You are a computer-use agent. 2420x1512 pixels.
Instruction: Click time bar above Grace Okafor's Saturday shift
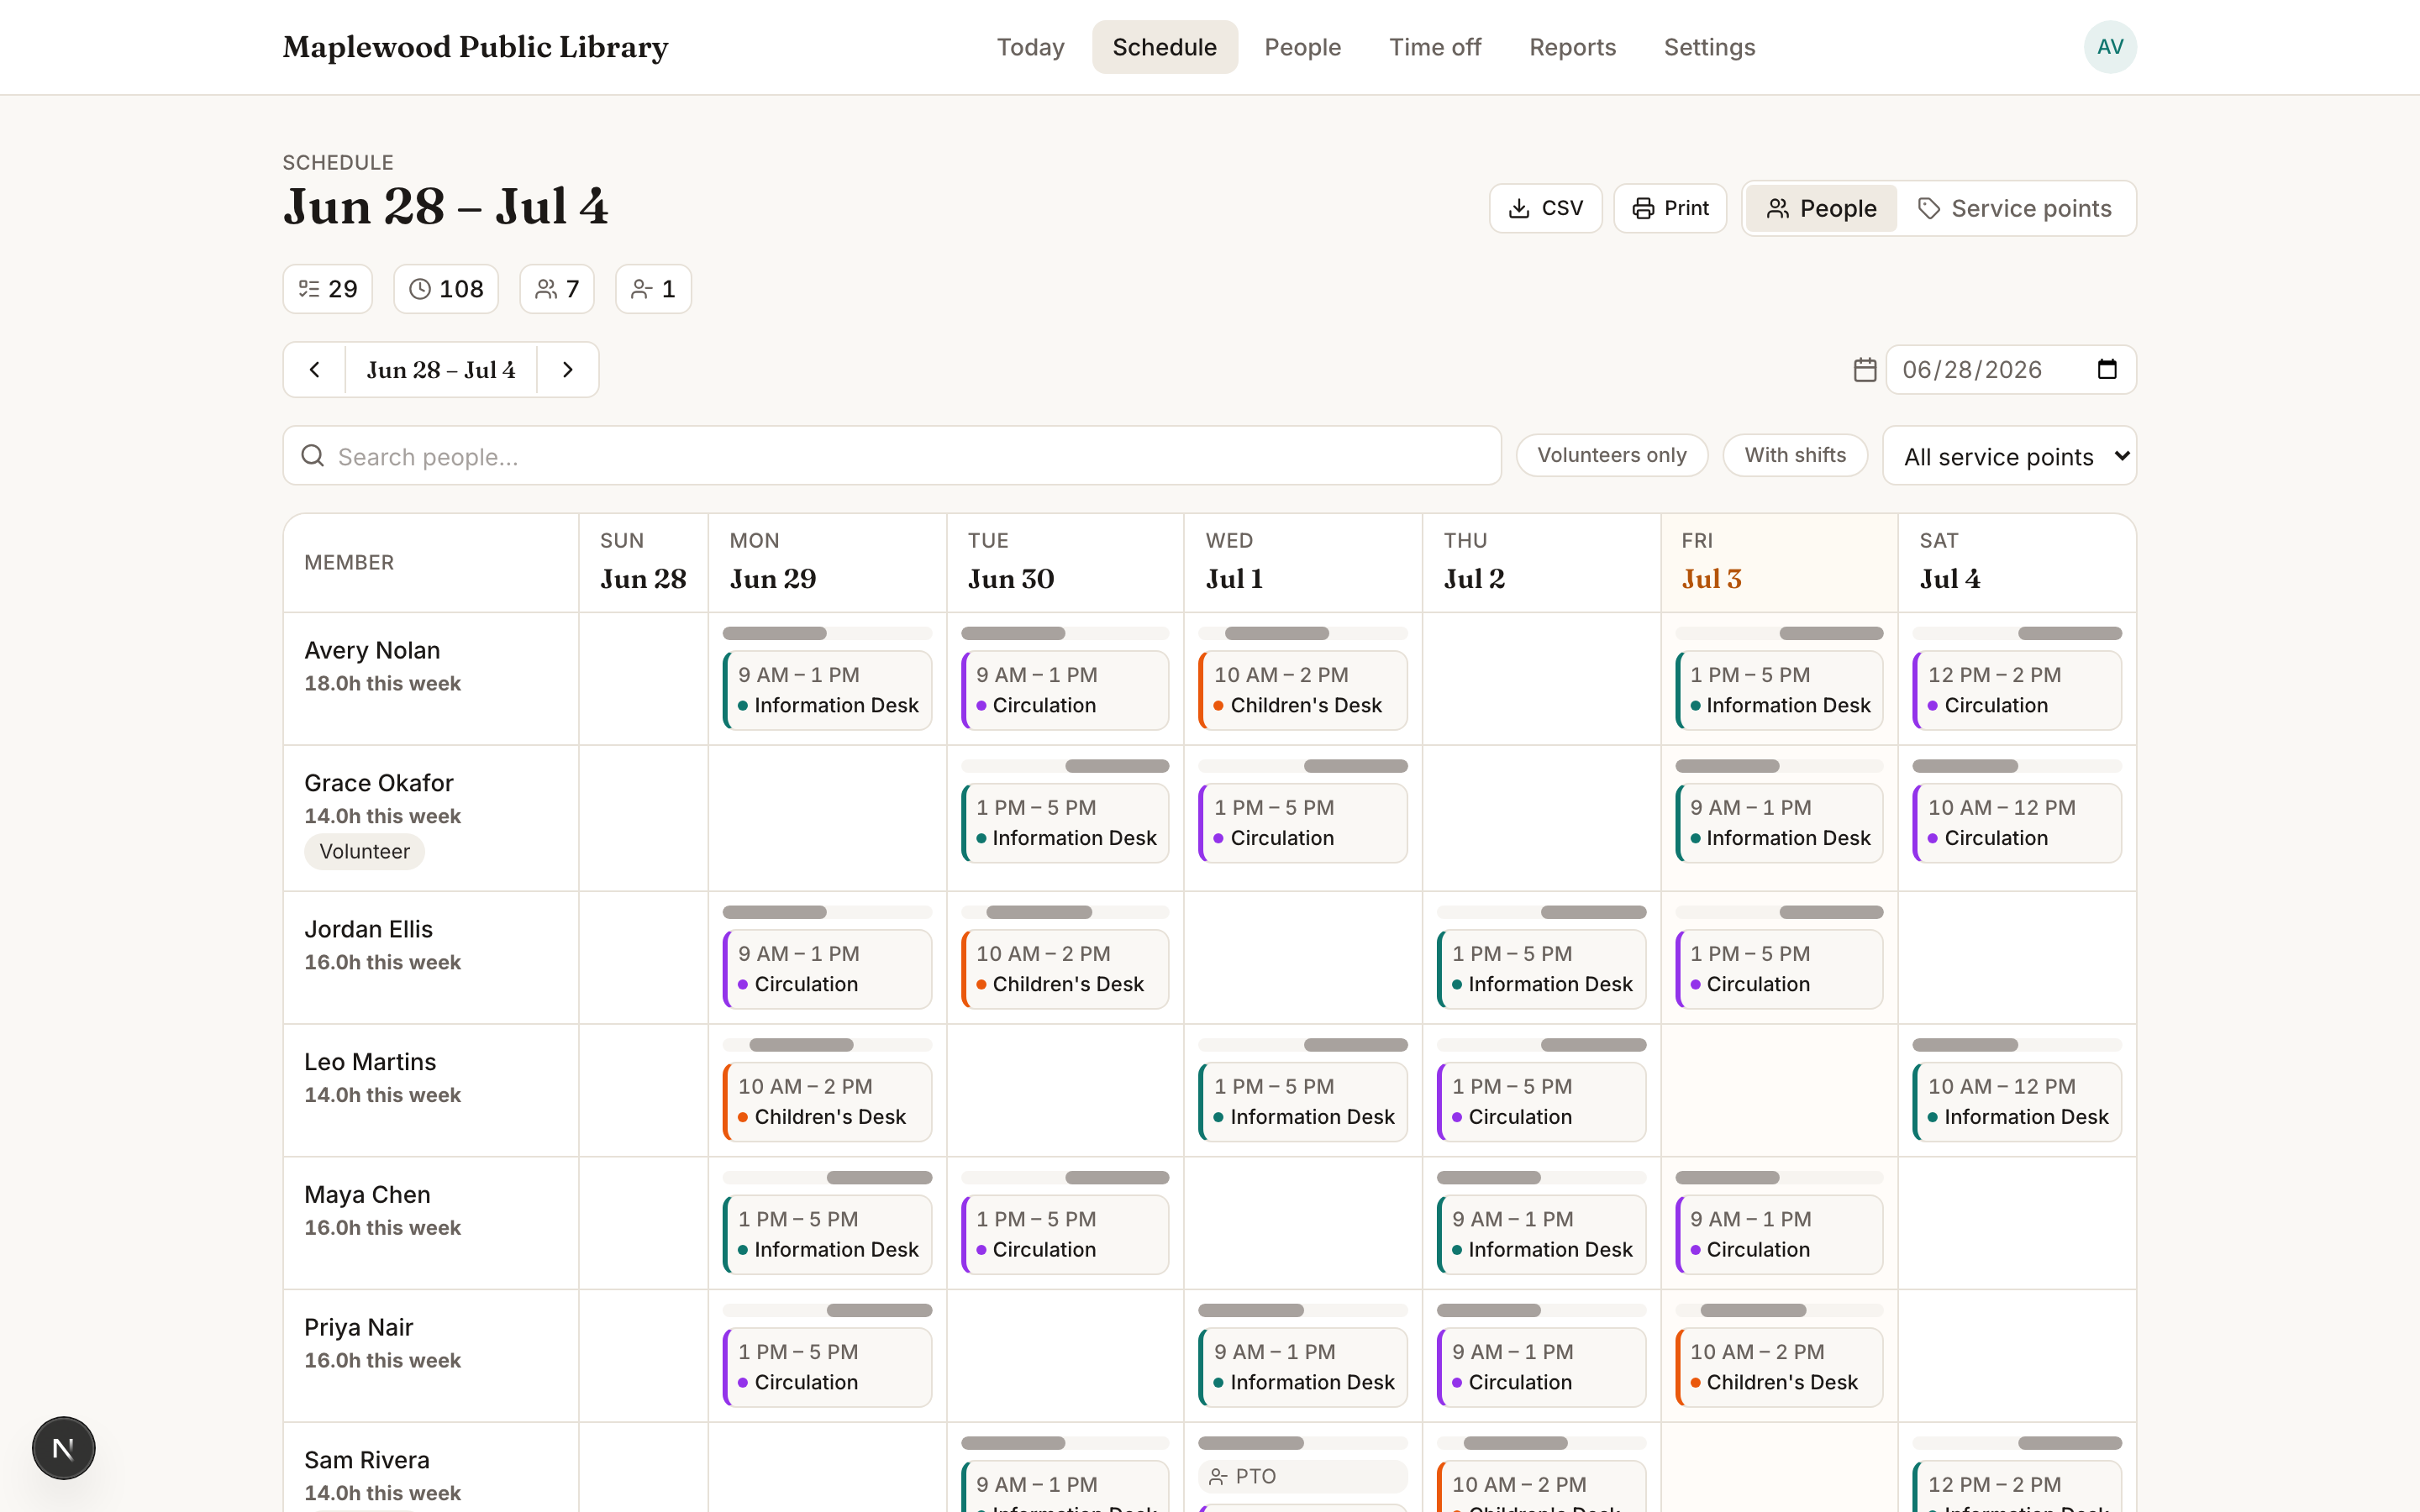coord(2017,766)
